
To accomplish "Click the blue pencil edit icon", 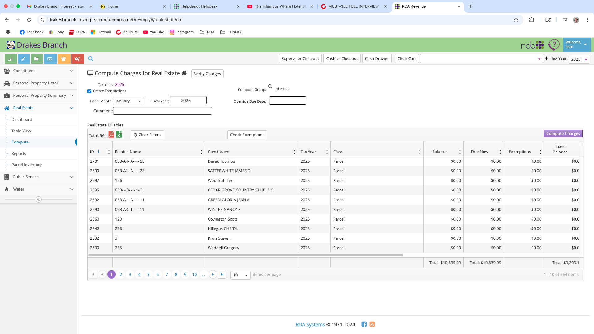I will [24, 59].
